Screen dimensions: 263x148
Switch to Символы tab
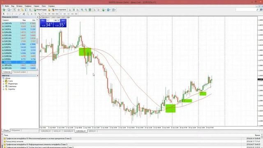click(7, 72)
